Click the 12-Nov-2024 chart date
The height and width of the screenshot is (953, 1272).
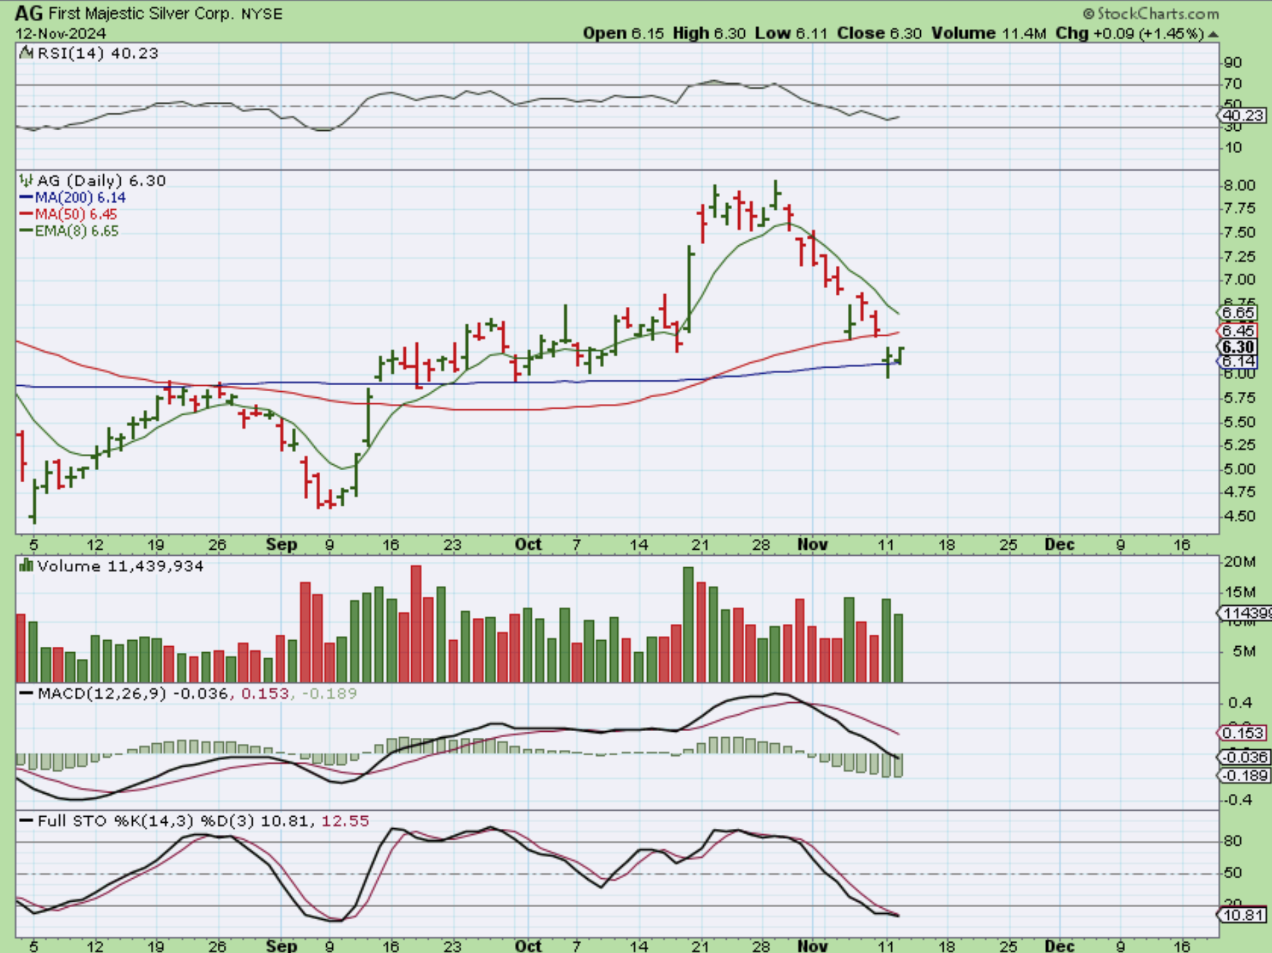pyautogui.click(x=61, y=34)
